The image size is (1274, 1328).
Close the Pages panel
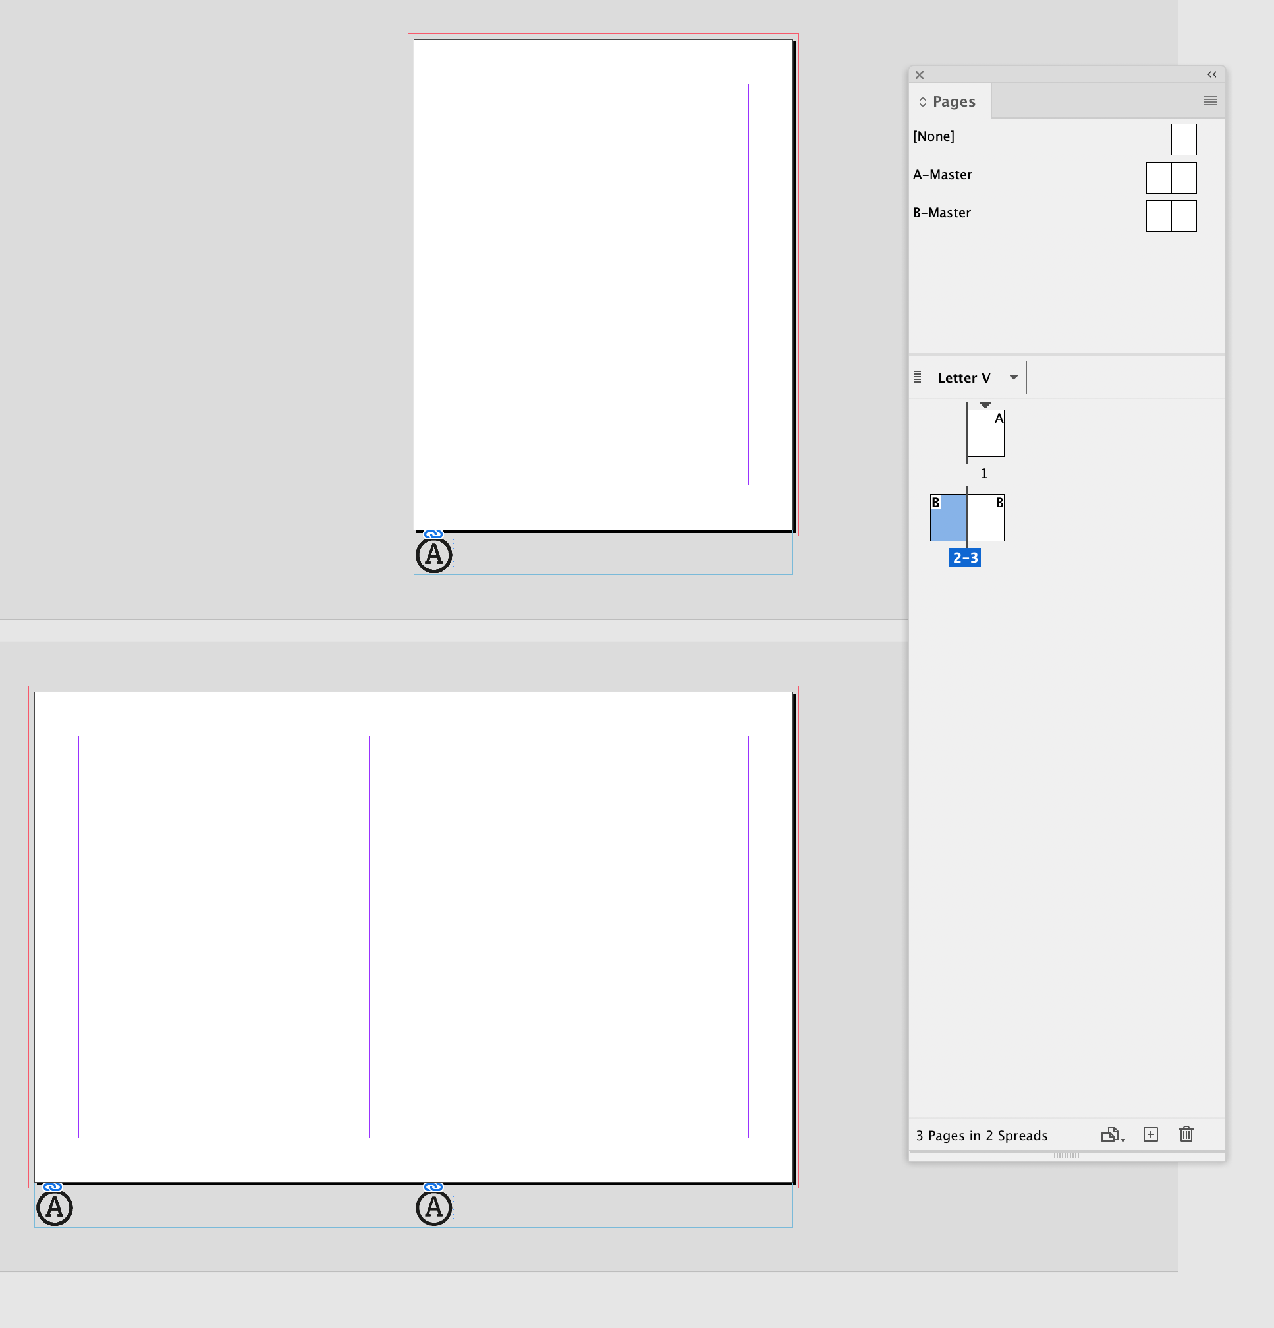(920, 75)
